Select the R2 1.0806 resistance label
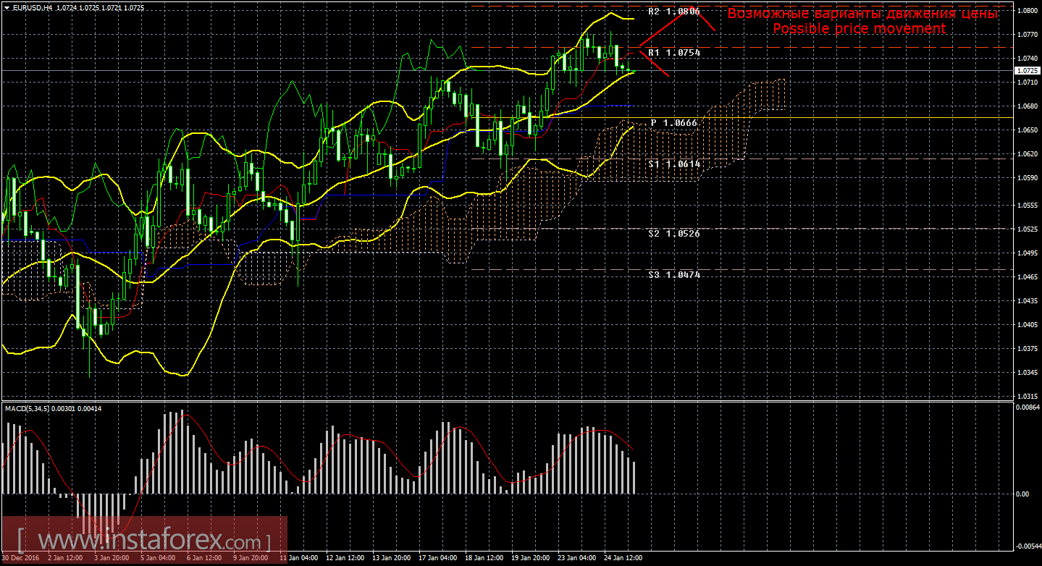 673,12
